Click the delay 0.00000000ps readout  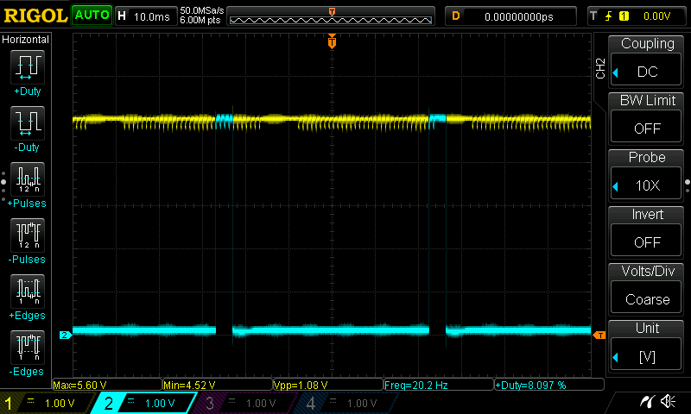(519, 16)
